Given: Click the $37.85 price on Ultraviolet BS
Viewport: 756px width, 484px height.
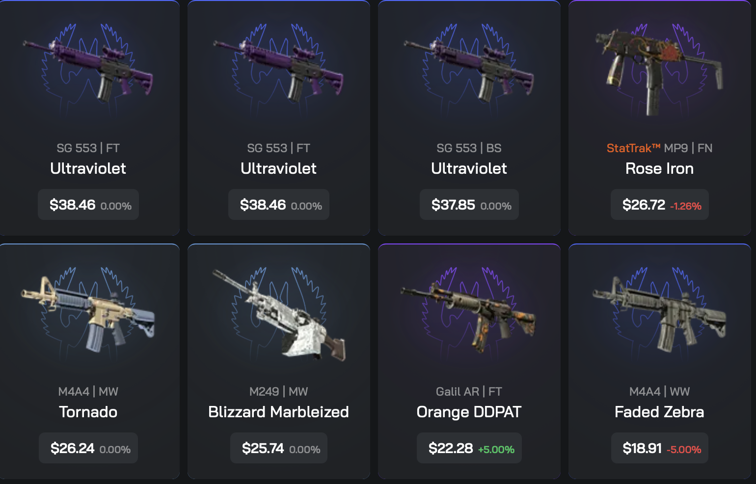Looking at the screenshot, I should (x=453, y=205).
